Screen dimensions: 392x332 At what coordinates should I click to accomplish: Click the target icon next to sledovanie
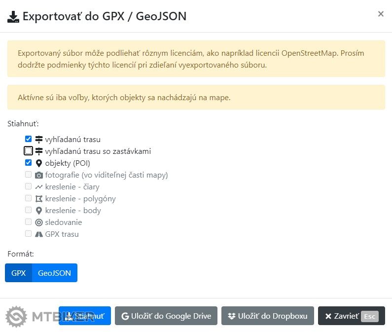pyautogui.click(x=39, y=222)
